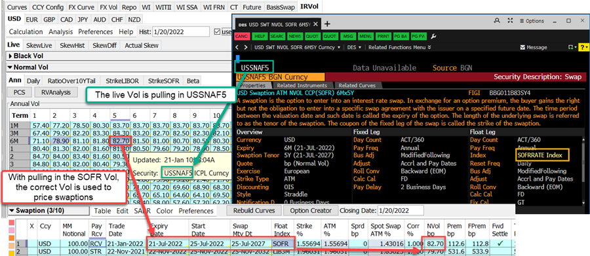This screenshot has height=256, width=590.
Task: Click Rebuild Curves button
Action: [254, 211]
